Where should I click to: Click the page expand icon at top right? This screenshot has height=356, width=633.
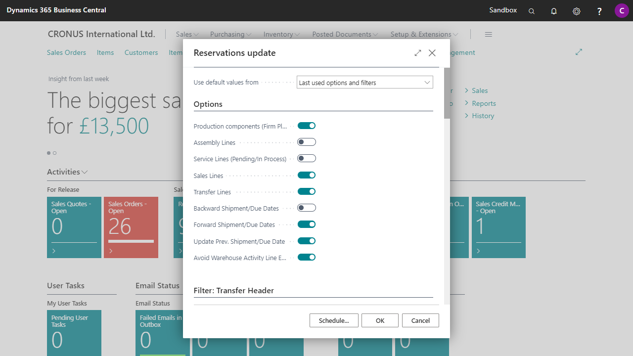tap(579, 52)
